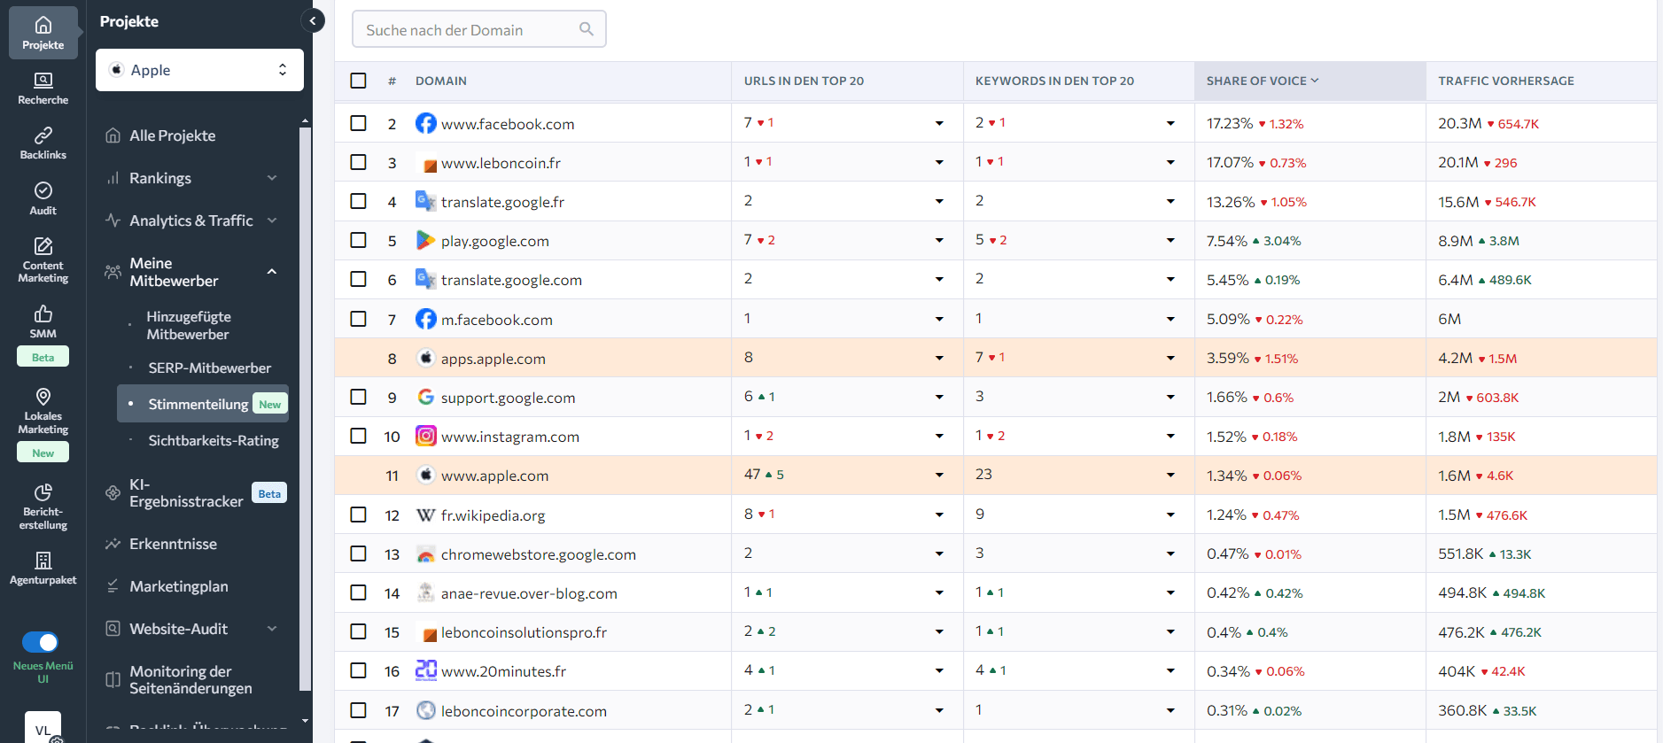This screenshot has height=743, width=1663.
Task: Check the box for support.google.com row
Action: coord(358,397)
